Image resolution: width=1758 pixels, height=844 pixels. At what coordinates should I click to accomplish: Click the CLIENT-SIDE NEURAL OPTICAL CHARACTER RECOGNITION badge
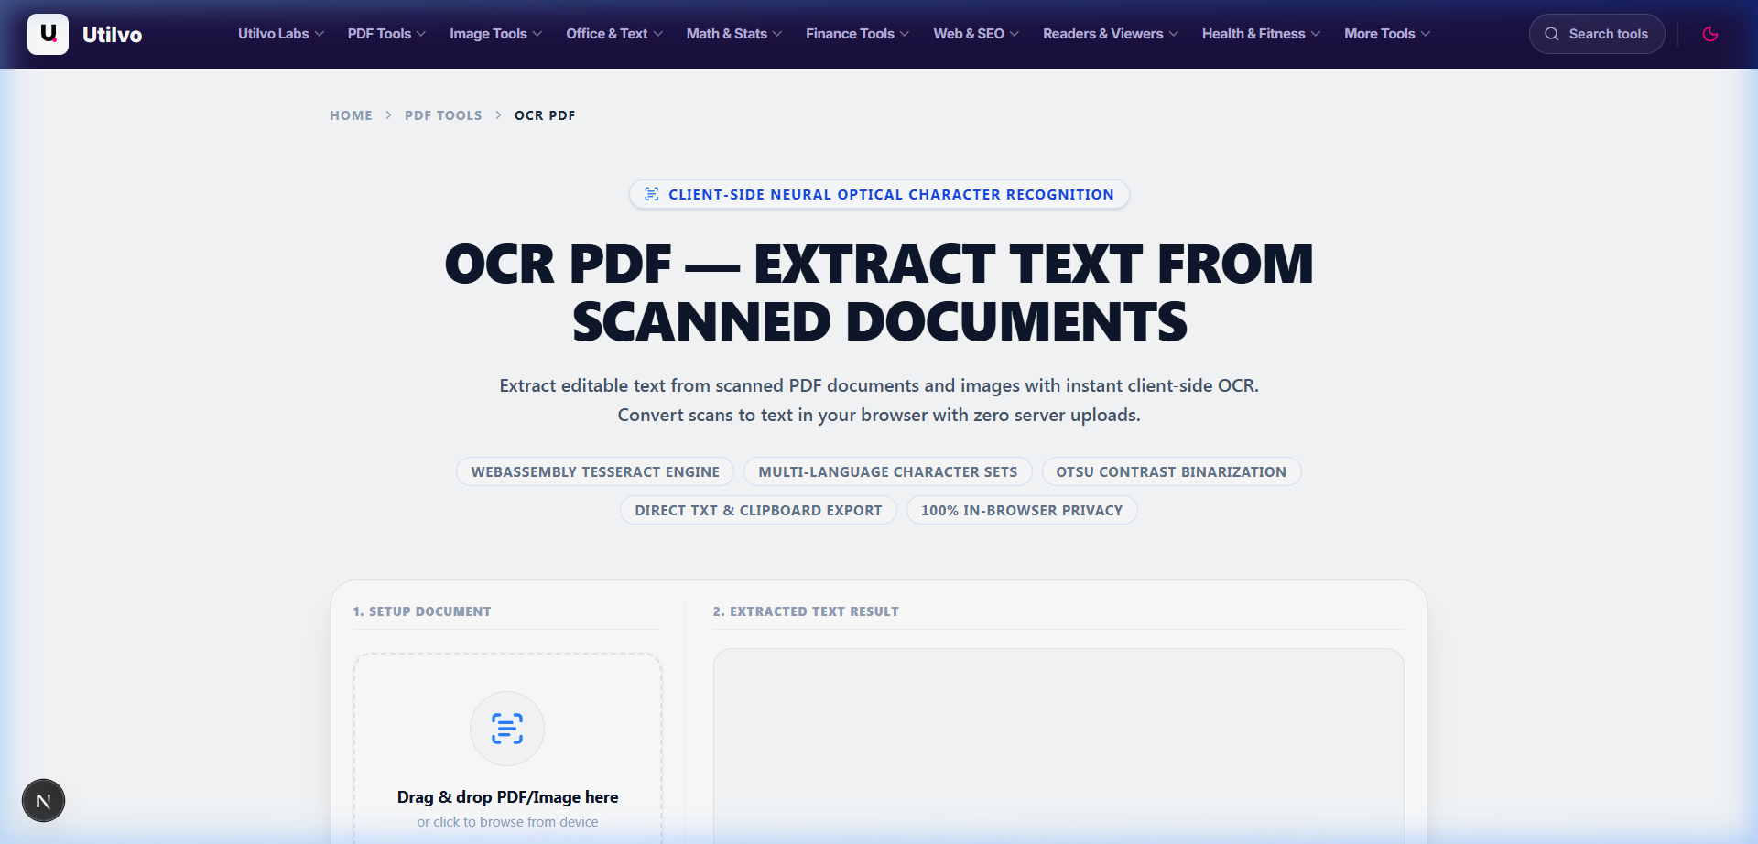tap(879, 194)
